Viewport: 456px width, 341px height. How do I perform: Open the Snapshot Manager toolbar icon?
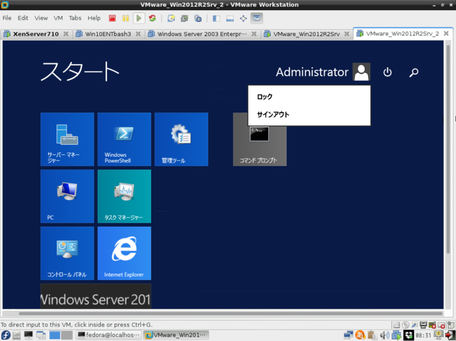click(x=198, y=18)
